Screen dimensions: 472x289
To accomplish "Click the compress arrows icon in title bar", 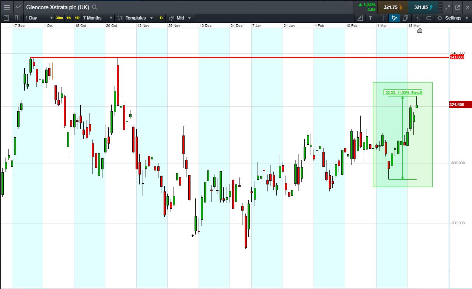I will tap(448, 7).
